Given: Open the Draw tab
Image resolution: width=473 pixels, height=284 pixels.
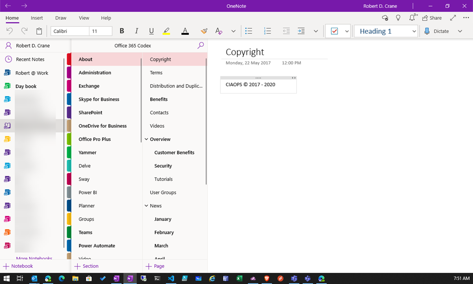Looking at the screenshot, I should coord(61,18).
